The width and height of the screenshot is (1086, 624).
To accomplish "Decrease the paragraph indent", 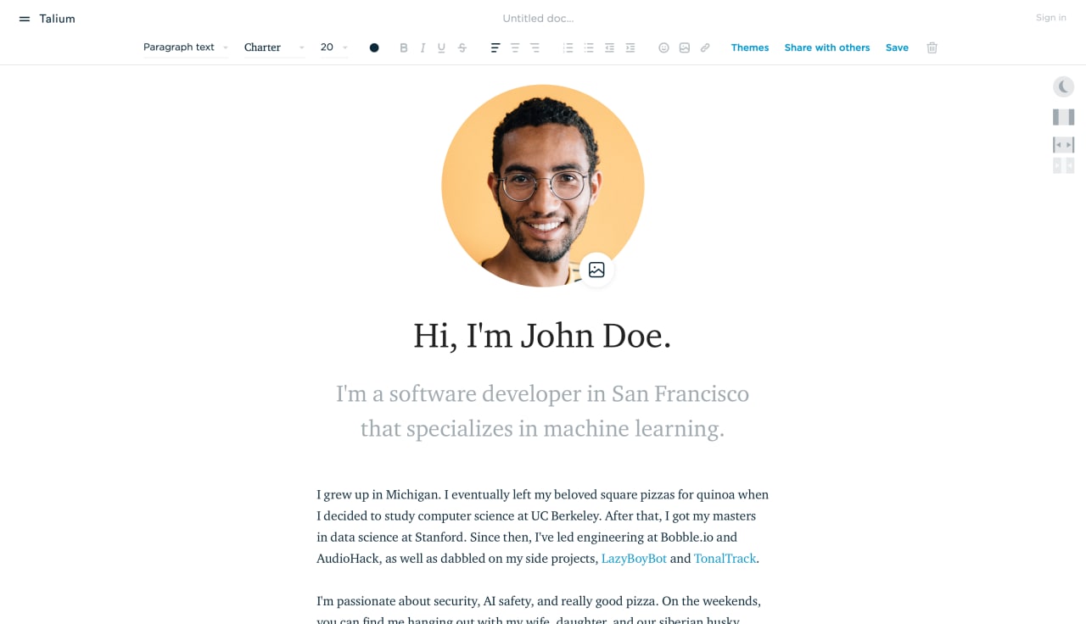I will tap(609, 47).
